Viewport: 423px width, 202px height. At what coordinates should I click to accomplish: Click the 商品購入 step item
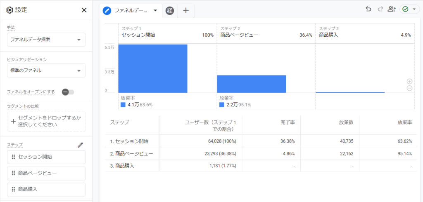pyautogui.click(x=46, y=189)
